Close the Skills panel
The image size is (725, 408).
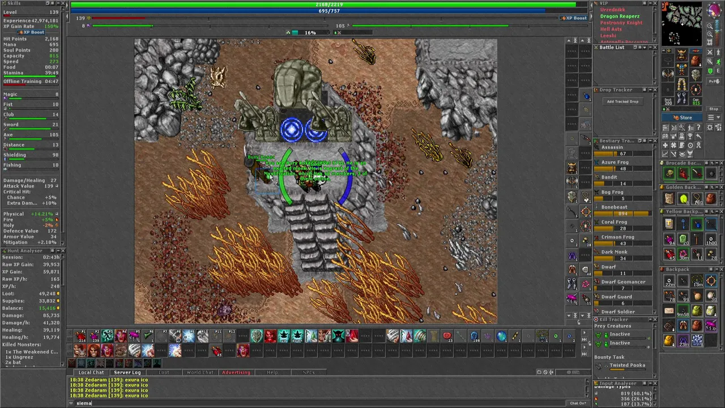pos(63,3)
